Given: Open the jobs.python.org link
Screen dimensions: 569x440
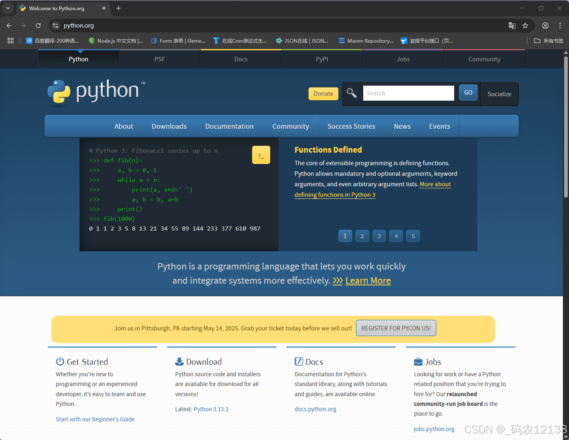Looking at the screenshot, I should click(434, 429).
